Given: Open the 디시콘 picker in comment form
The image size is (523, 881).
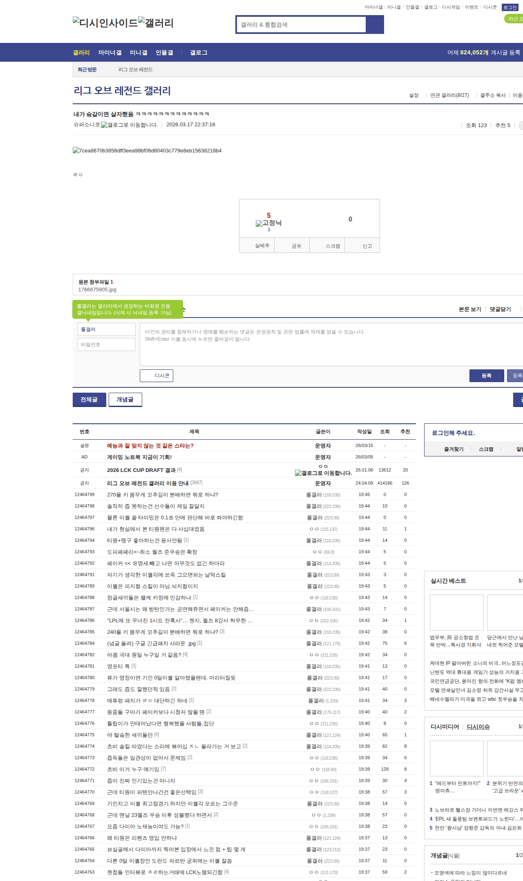Looking at the screenshot, I should (156, 376).
